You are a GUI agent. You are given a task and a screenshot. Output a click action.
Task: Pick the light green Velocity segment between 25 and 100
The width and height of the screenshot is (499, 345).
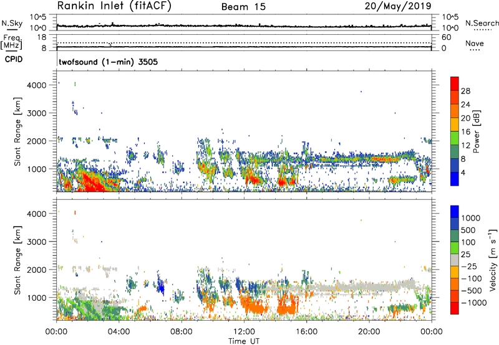point(455,248)
